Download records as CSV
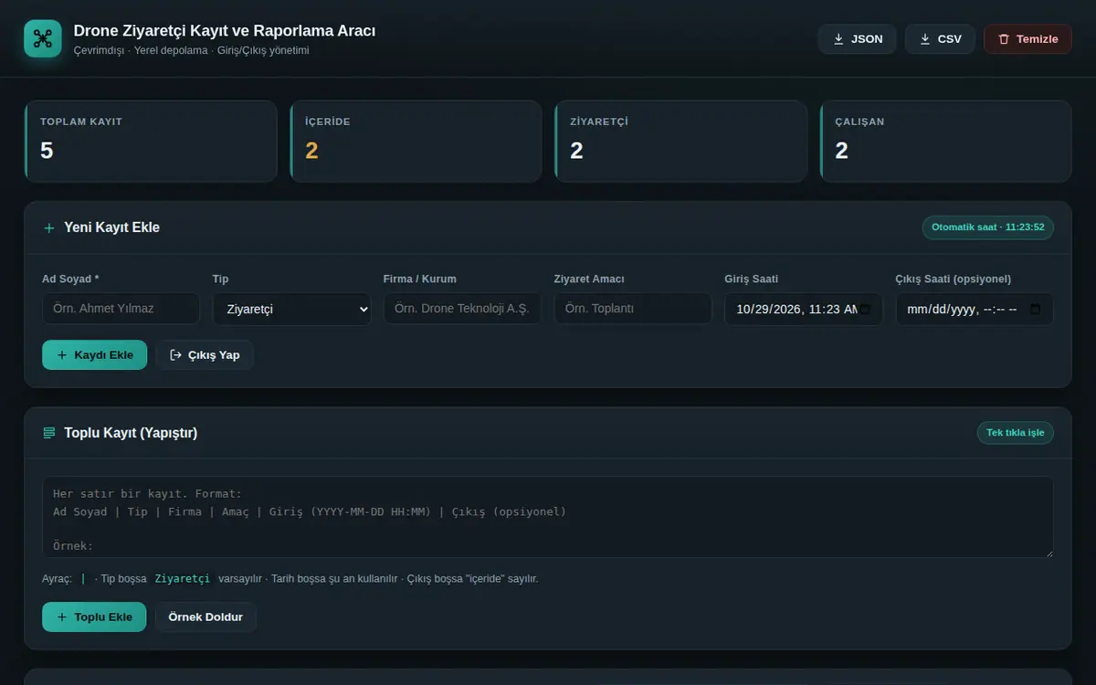This screenshot has height=685, width=1096. click(x=940, y=39)
